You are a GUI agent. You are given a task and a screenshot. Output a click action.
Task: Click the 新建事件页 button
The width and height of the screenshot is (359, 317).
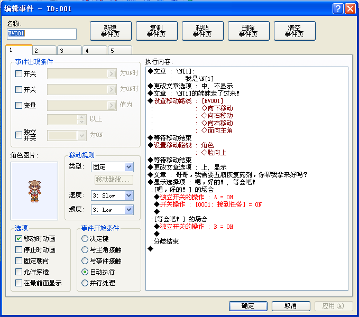point(111,31)
